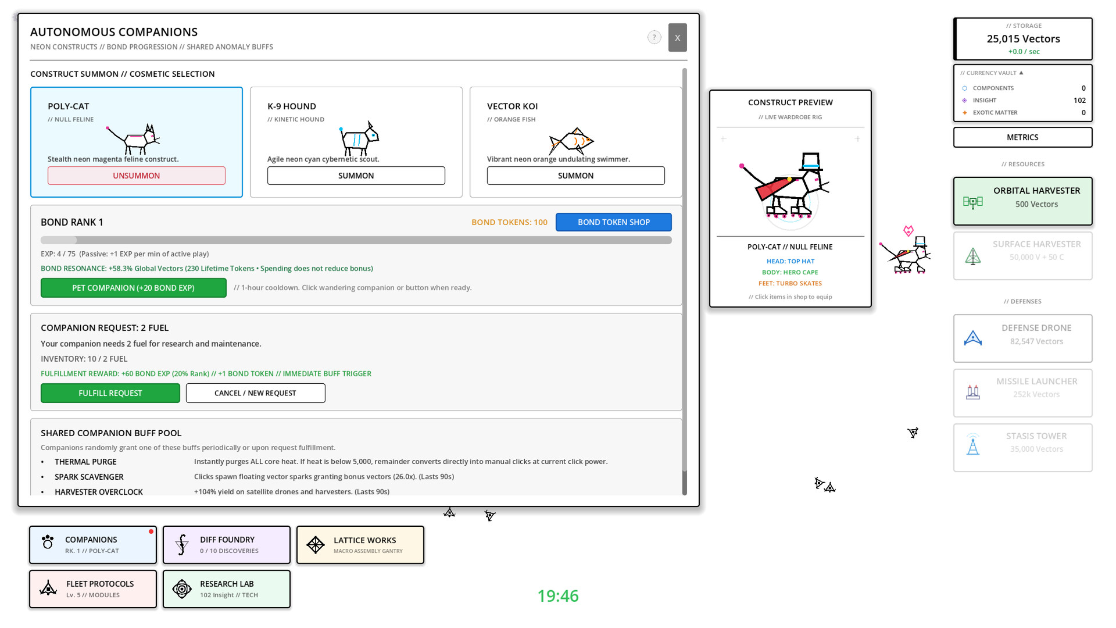The width and height of the screenshot is (1116, 628).
Task: Click the Components currency icon
Action: [x=965, y=88]
